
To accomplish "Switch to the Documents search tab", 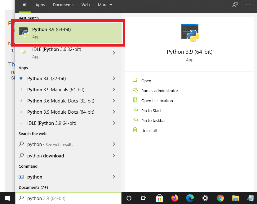I will point(63,5).
